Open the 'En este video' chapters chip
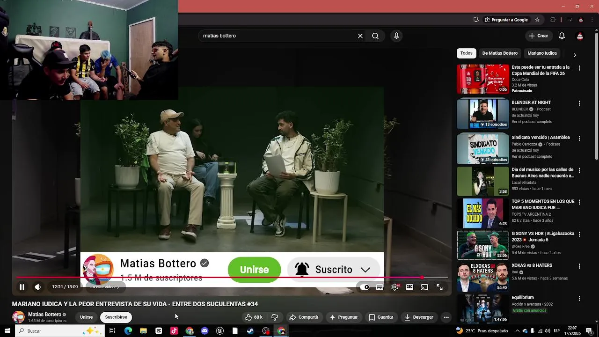The height and width of the screenshot is (337, 599). coord(105,287)
